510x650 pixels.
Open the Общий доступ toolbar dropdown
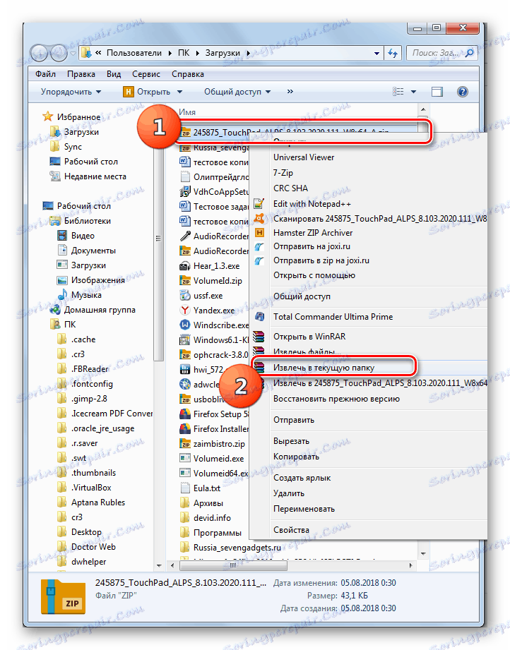click(x=237, y=92)
